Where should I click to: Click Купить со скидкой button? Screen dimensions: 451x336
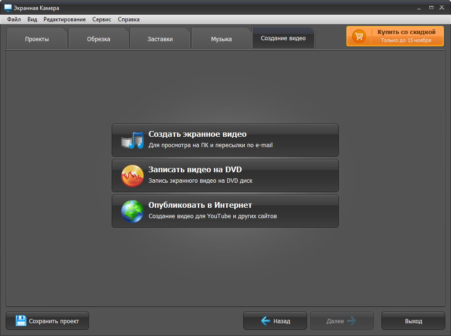[395, 36]
